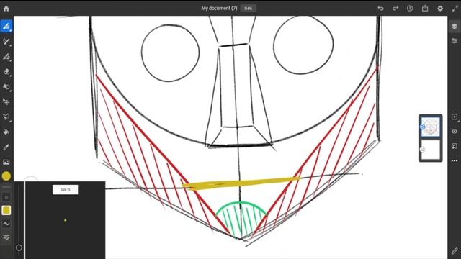
Task: Select the Live Brush tool
Action: (x=6, y=42)
